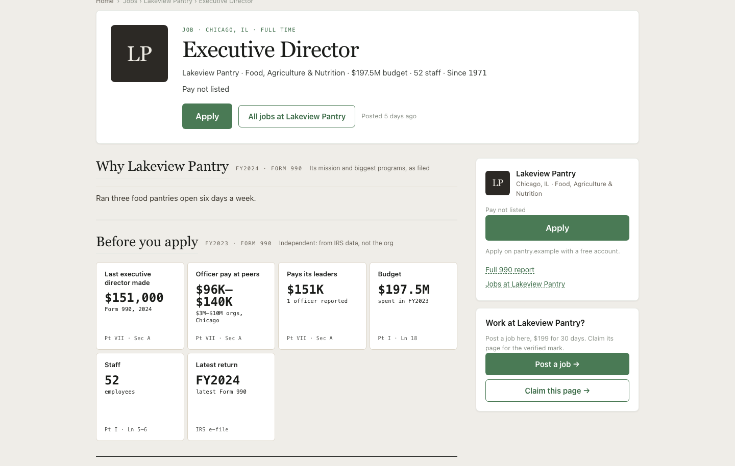735x466 pixels.
Task: Click the wide Apply button in sidebar
Action: (557, 228)
